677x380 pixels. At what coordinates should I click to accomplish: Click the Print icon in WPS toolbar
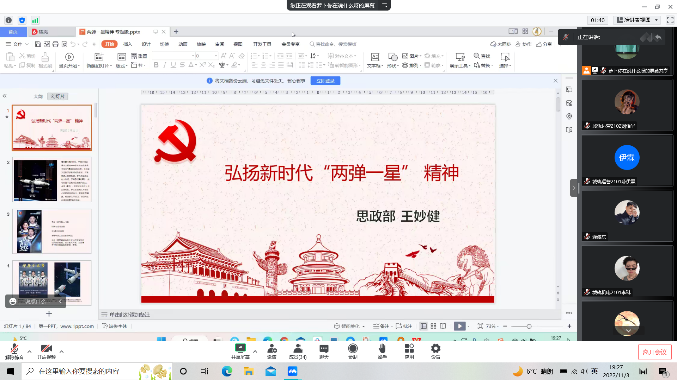[55, 44]
